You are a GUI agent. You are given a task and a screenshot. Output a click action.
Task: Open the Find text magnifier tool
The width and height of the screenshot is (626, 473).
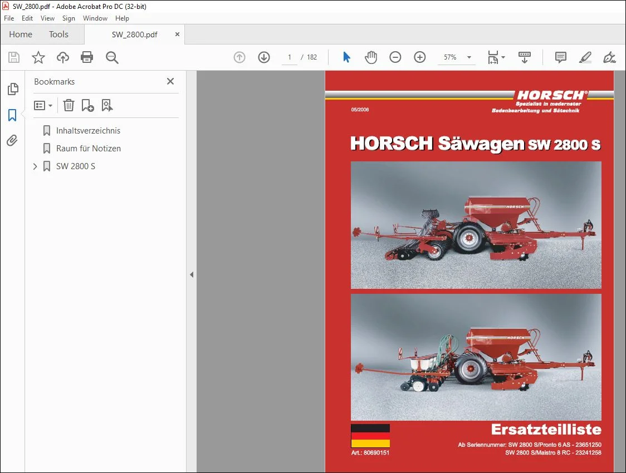point(112,57)
